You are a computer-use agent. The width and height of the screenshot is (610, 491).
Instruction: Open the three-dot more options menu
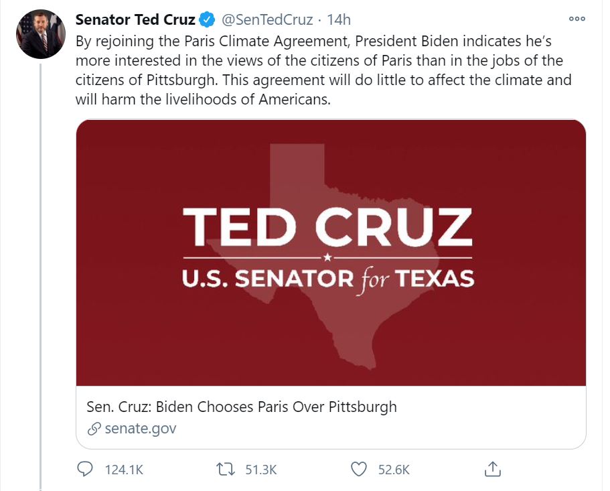(577, 19)
